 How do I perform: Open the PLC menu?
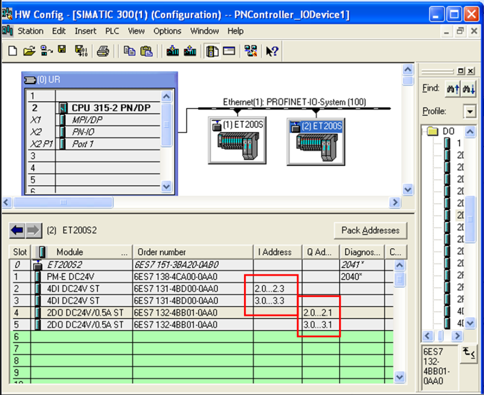point(112,31)
